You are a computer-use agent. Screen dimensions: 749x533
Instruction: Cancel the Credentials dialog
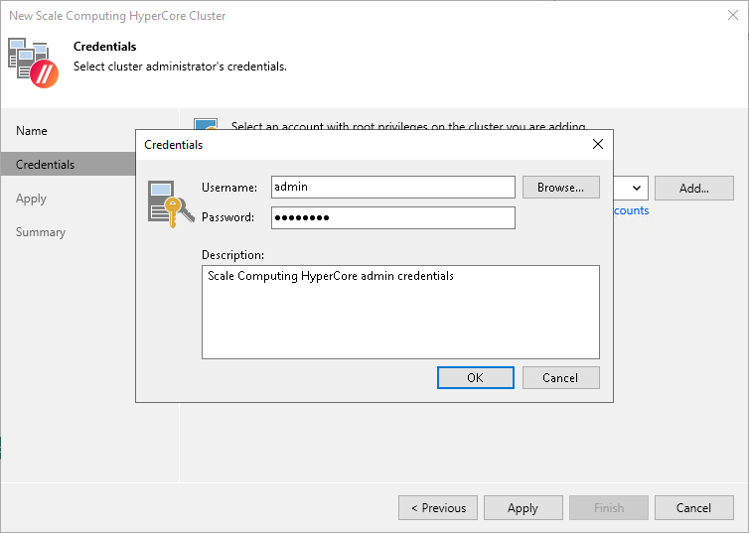click(560, 378)
